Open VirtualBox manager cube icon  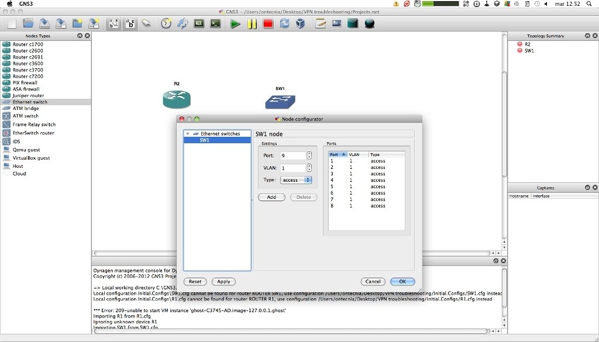tap(301, 23)
